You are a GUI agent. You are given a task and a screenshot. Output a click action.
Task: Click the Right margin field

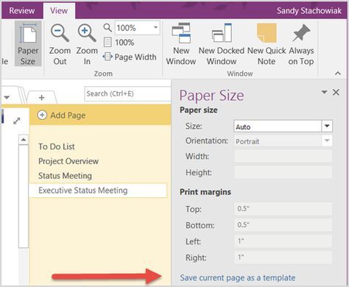(x=283, y=258)
